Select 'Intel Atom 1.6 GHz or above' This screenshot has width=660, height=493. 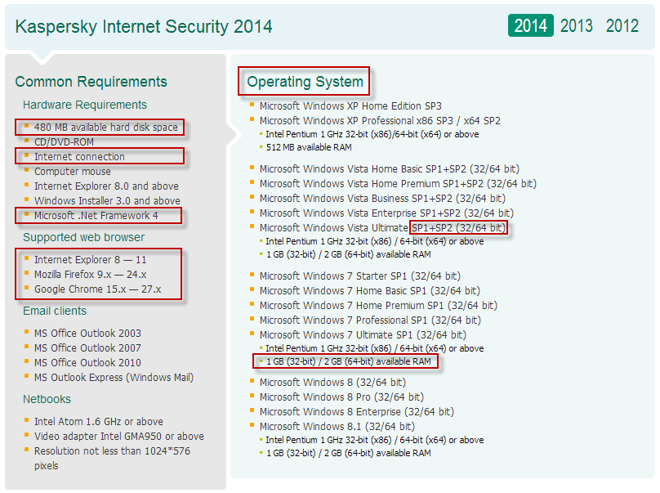tap(99, 422)
